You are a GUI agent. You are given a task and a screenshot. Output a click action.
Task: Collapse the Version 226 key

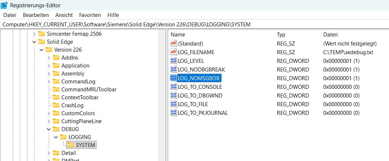42,50
